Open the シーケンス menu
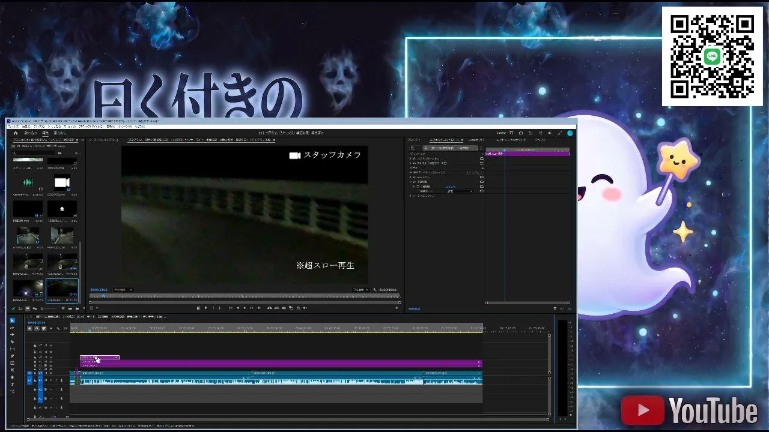 click(54, 127)
